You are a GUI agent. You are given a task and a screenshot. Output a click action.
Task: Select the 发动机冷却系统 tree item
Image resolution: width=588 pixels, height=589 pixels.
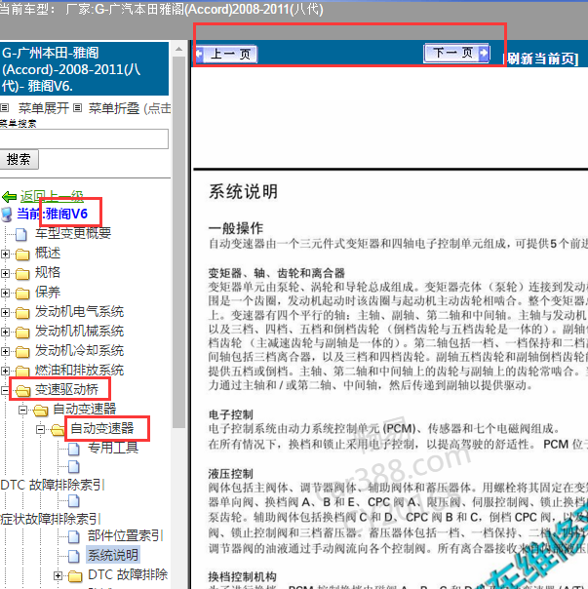click(79, 350)
